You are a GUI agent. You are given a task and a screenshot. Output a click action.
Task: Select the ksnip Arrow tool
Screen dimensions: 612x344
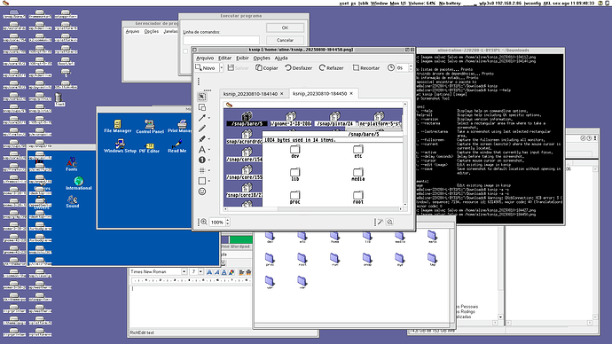click(202, 118)
